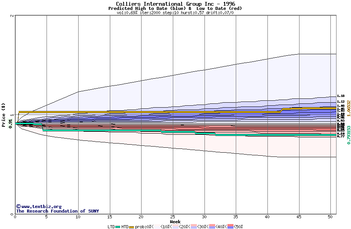The image size is (351, 229).
Task: Click the x-axis tick label 40
Action: (267, 217)
